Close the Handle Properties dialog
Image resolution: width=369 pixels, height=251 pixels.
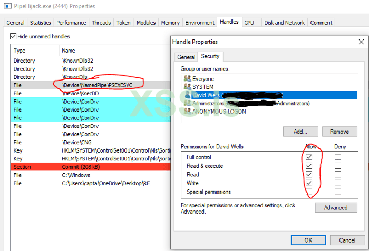coord(361,42)
